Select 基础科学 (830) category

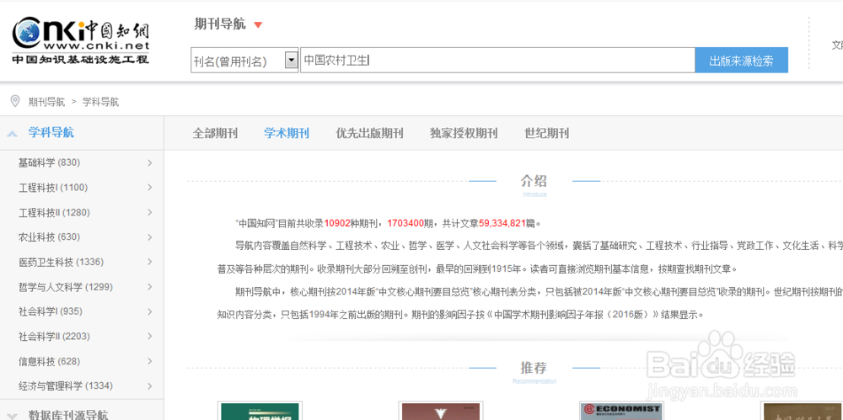click(49, 162)
